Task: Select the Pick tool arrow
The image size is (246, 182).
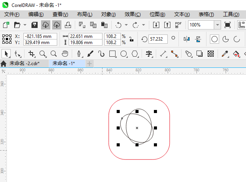Action: [x=6, y=54]
